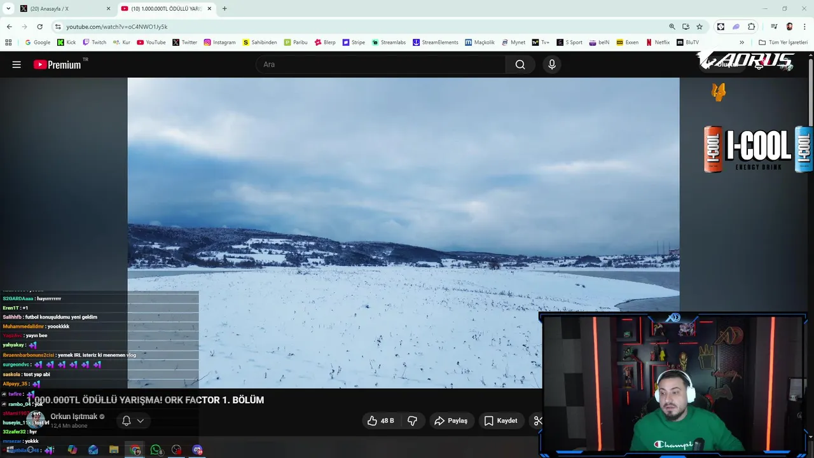
Task: Open the Twitter bookmark
Action: (185, 43)
